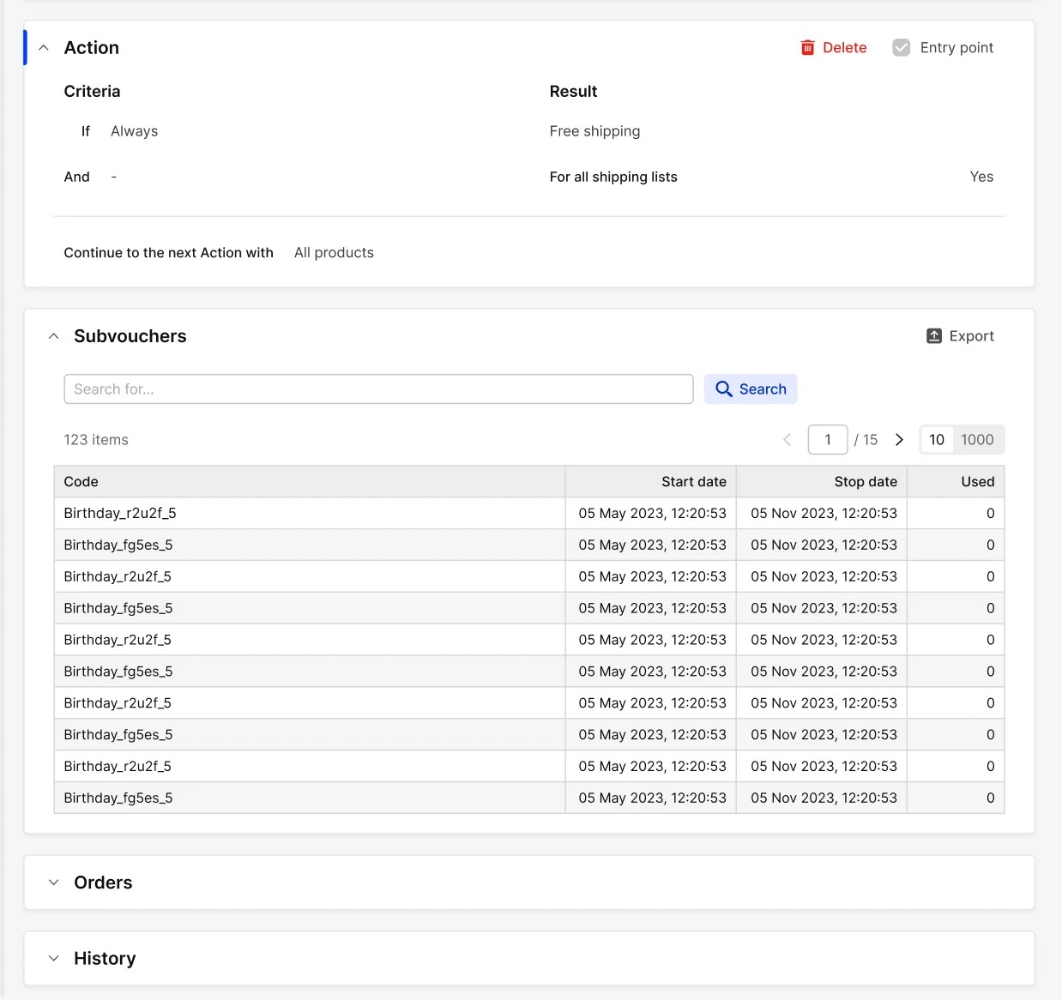Focus the subvoucher search input field
This screenshot has width=1062, height=1000.
pos(378,389)
